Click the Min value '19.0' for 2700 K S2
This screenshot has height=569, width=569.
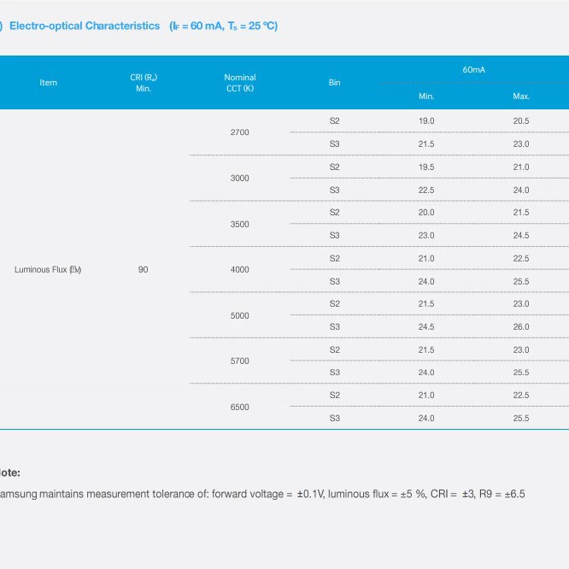click(426, 120)
